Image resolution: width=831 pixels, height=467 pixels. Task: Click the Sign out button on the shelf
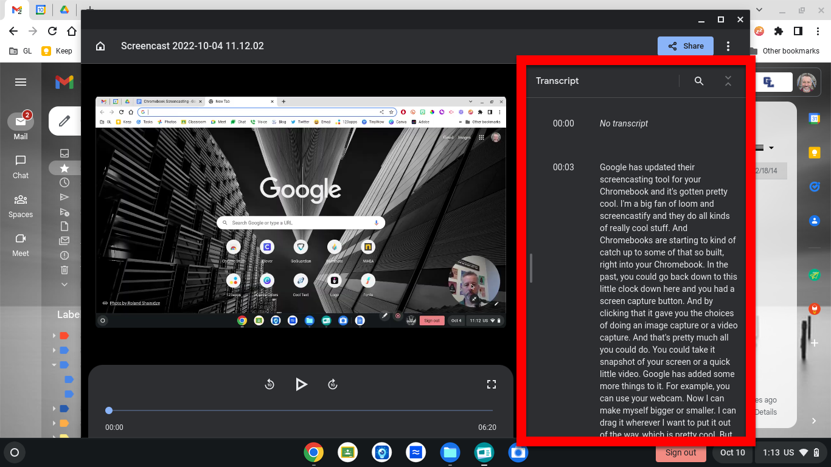[681, 452]
